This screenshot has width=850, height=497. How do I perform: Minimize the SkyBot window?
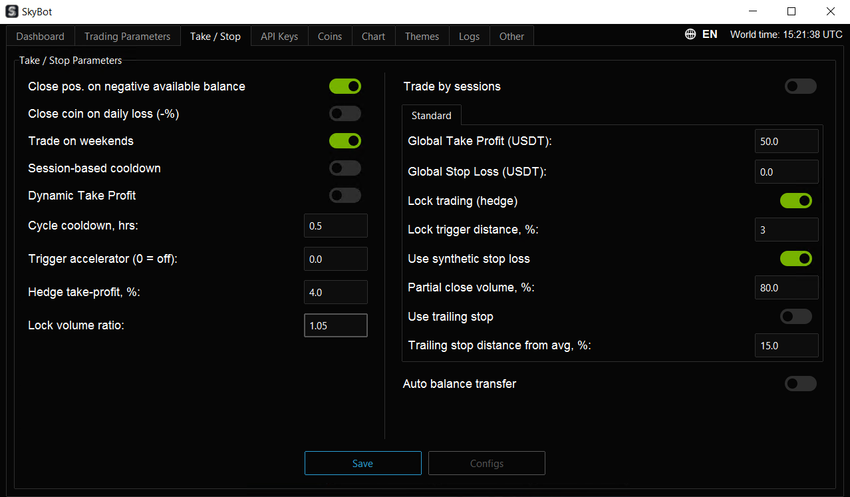(752, 11)
